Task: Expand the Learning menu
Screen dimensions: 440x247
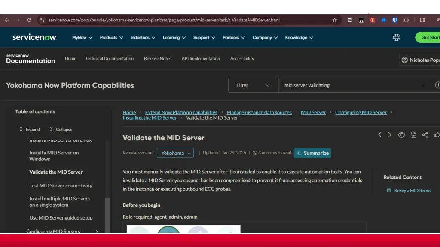Action: pos(174,38)
